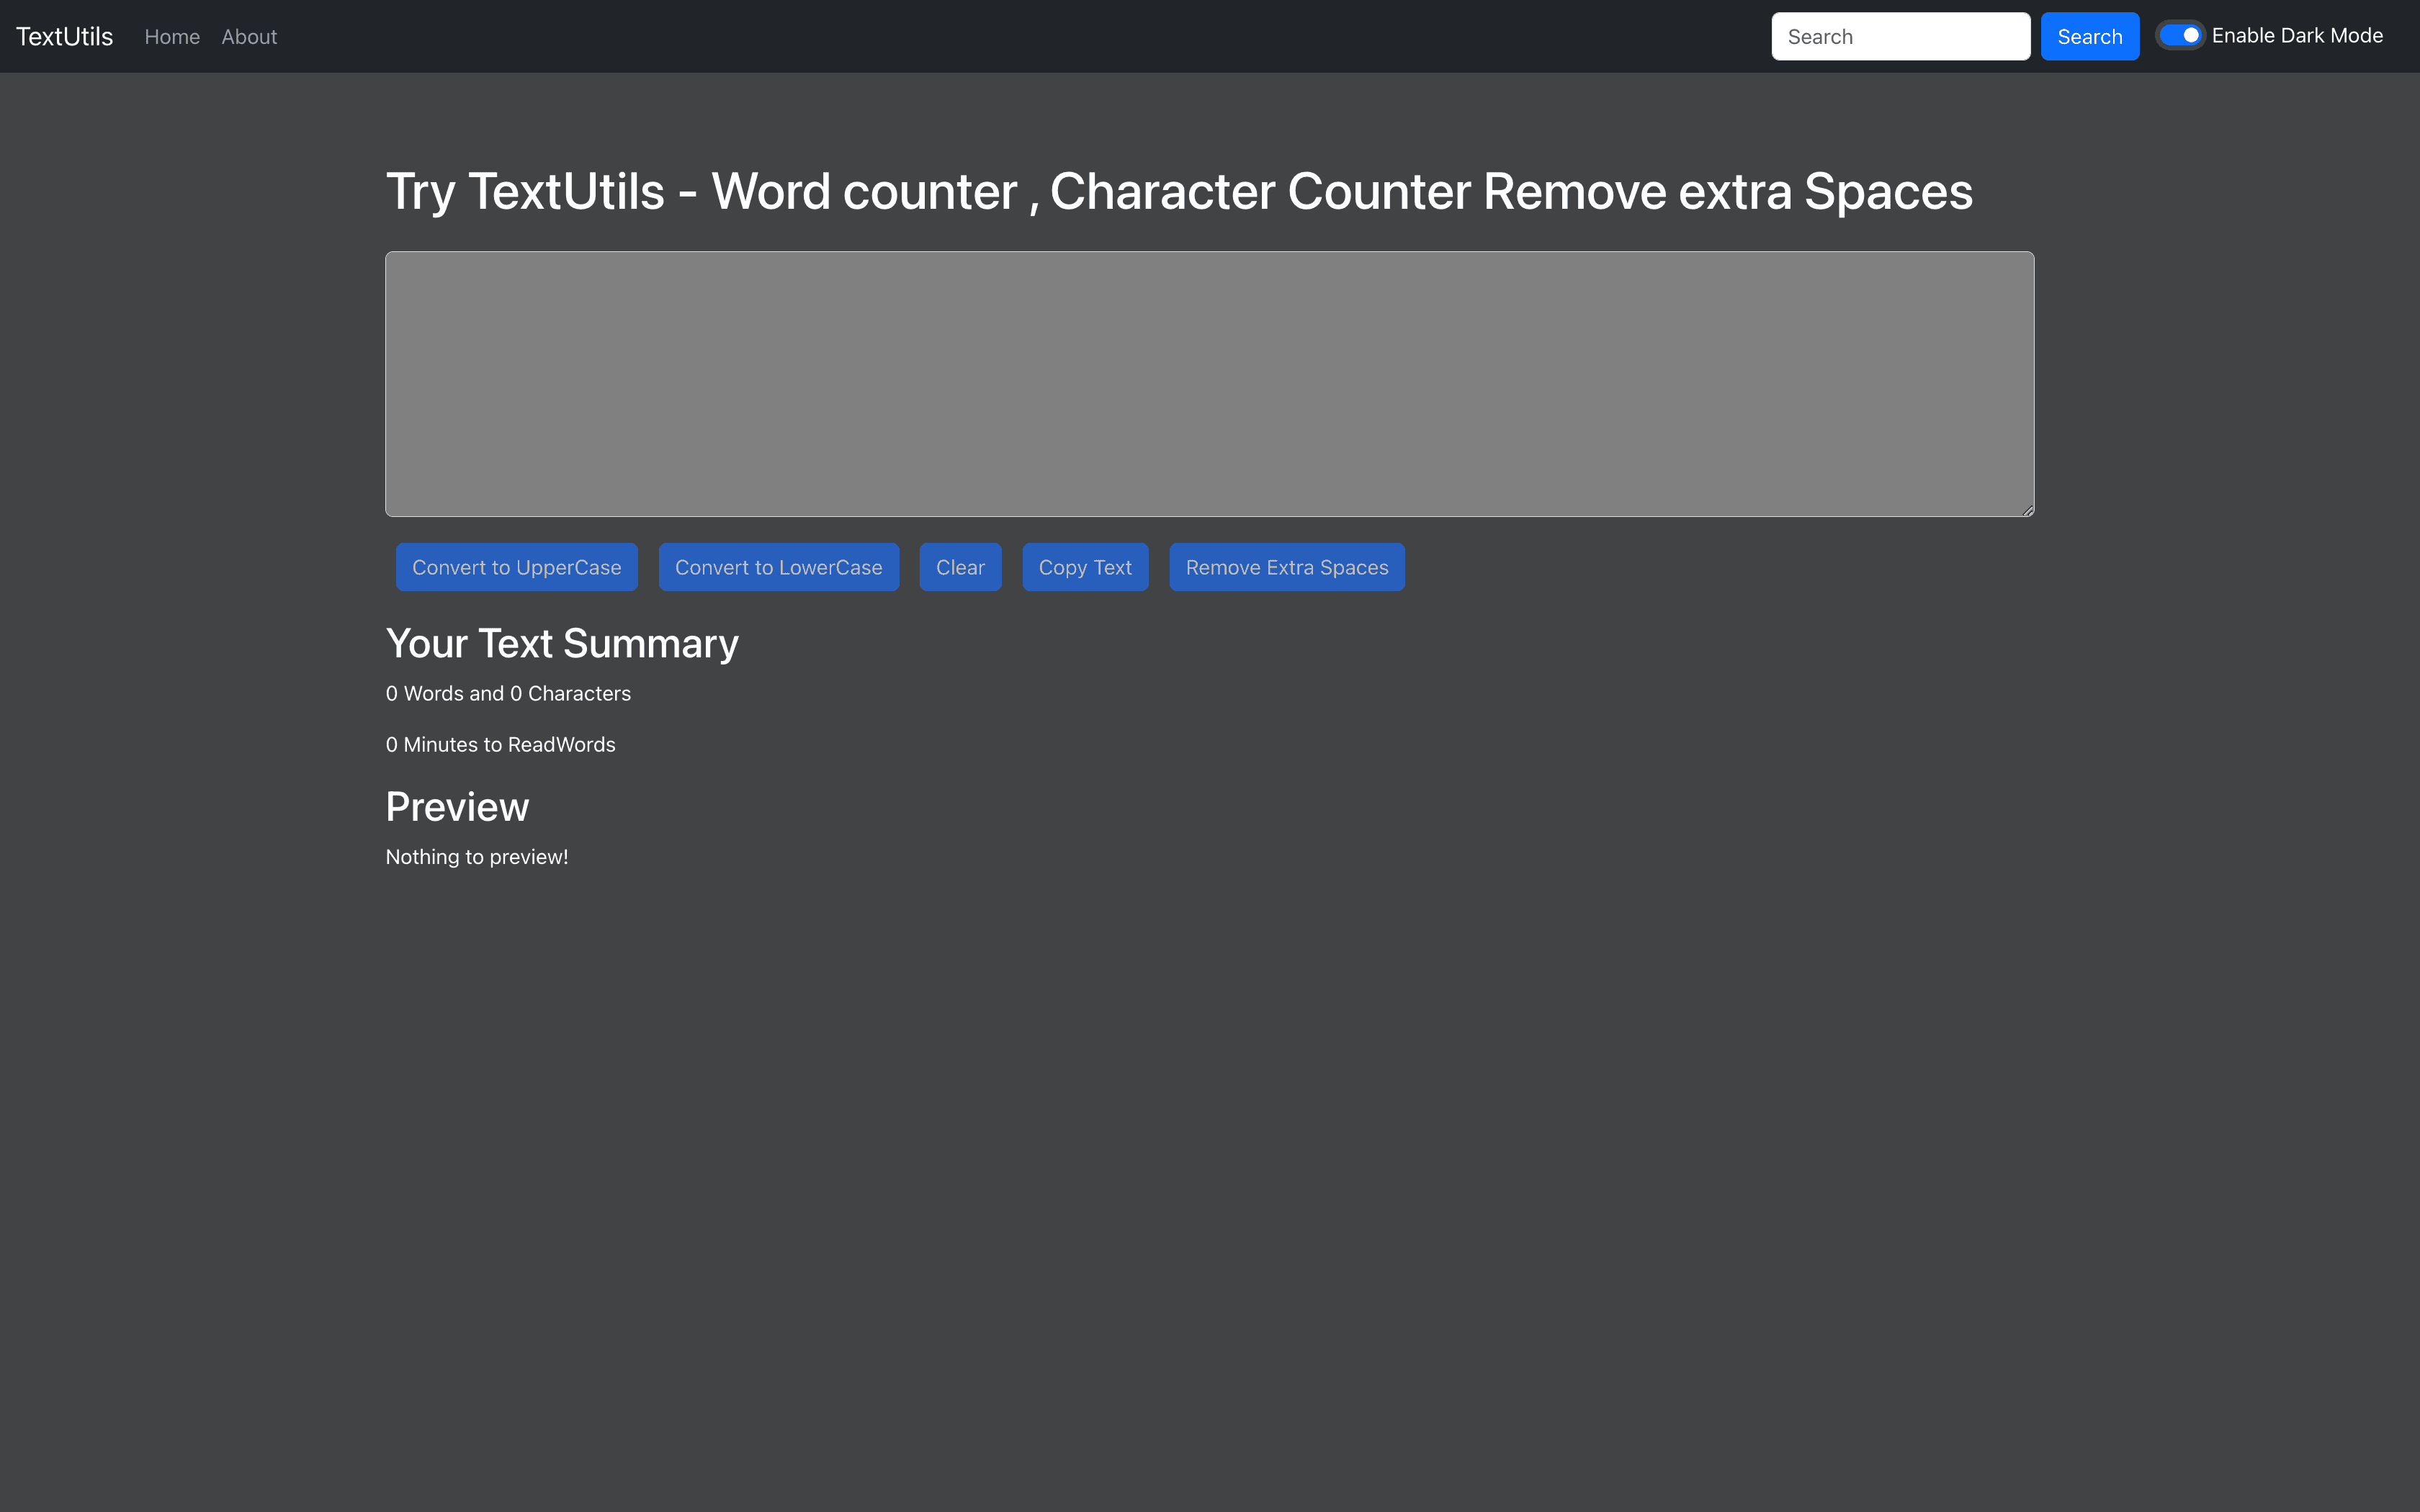The height and width of the screenshot is (1512, 2420).
Task: Click the Clear button
Action: [961, 567]
